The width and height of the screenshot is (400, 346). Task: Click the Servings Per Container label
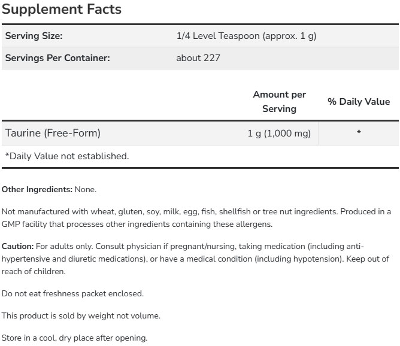(57, 58)
